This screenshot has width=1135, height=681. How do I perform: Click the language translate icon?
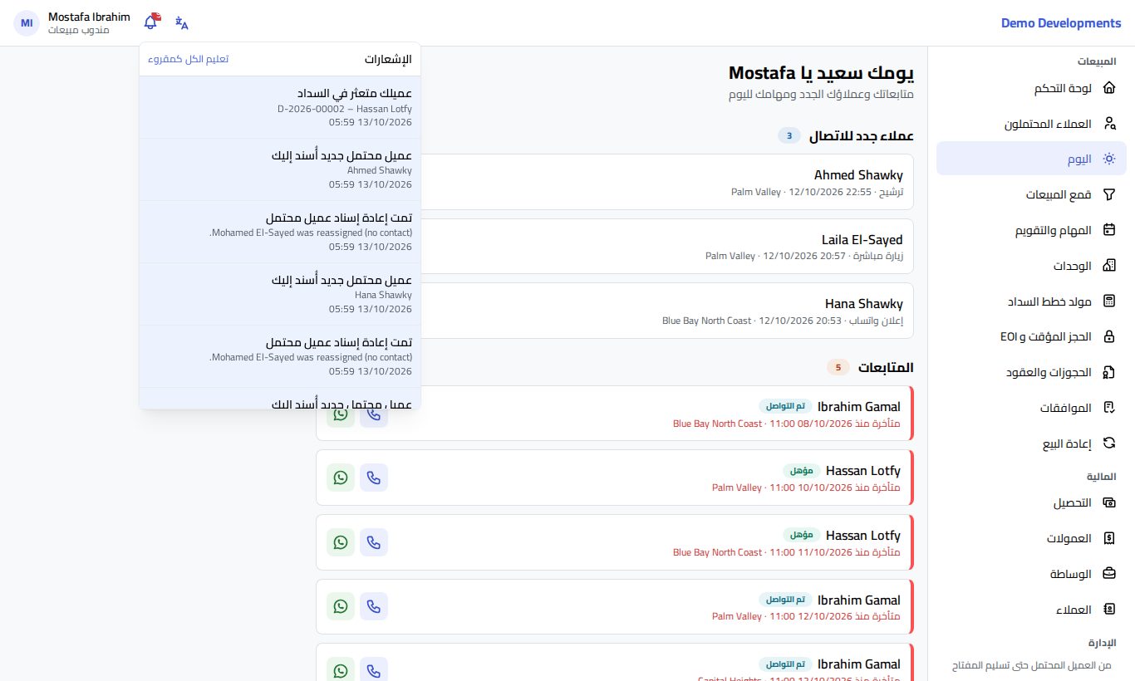pos(182,22)
